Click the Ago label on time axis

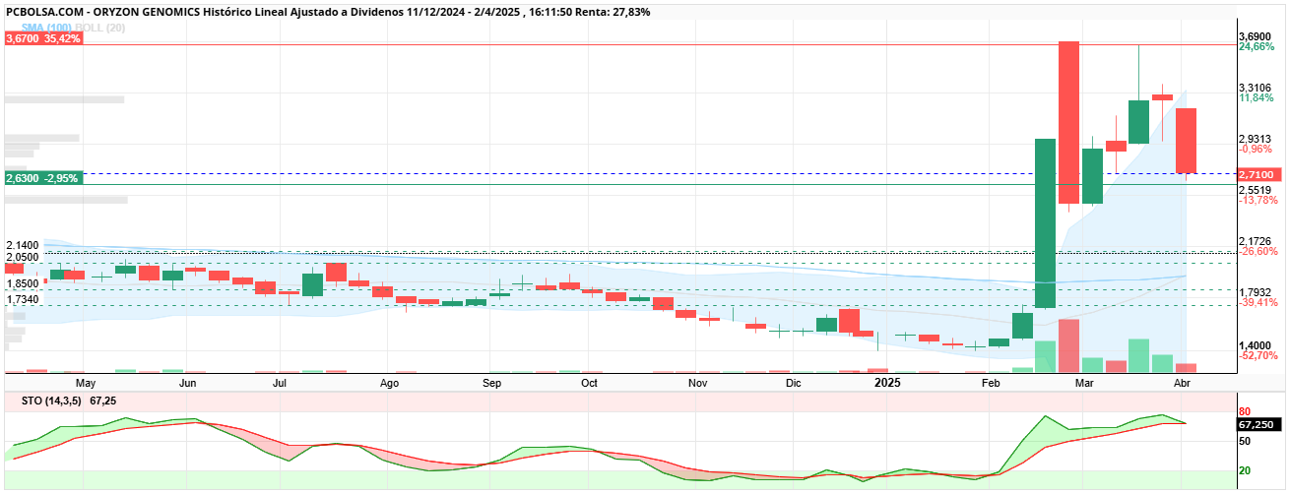(x=389, y=382)
